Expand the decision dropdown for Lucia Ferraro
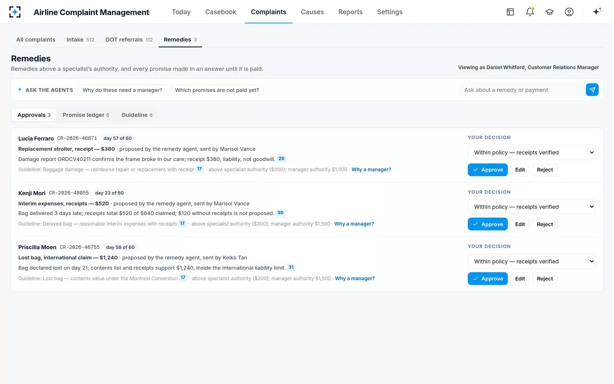This screenshot has height=384, width=614. (x=532, y=152)
